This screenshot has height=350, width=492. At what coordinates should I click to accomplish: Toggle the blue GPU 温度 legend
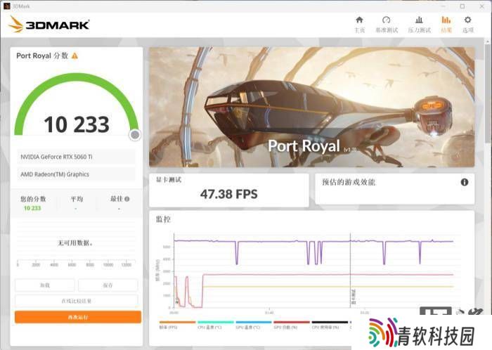pyautogui.click(x=254, y=325)
